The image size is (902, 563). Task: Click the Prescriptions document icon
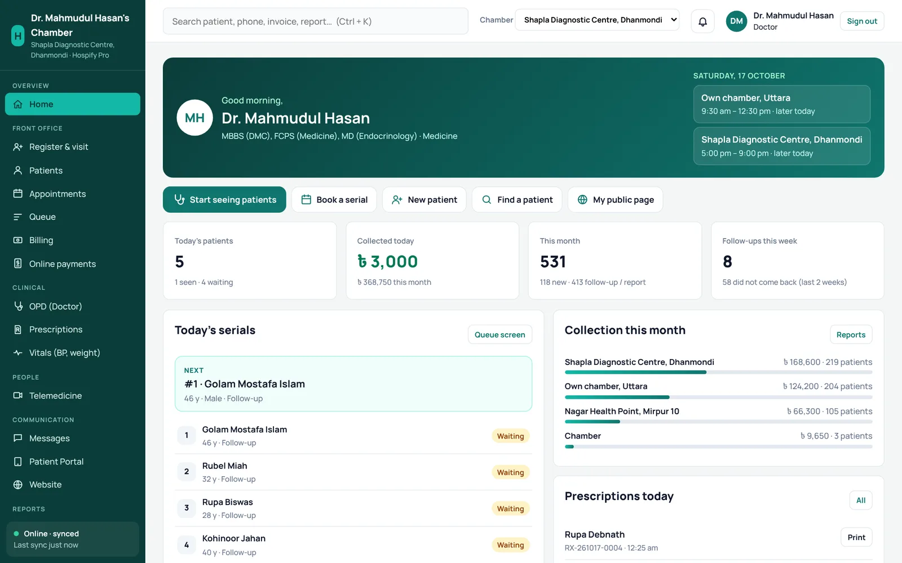tap(18, 329)
